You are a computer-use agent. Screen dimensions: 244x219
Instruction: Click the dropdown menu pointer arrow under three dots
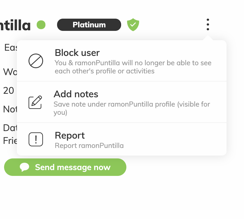(208, 38)
